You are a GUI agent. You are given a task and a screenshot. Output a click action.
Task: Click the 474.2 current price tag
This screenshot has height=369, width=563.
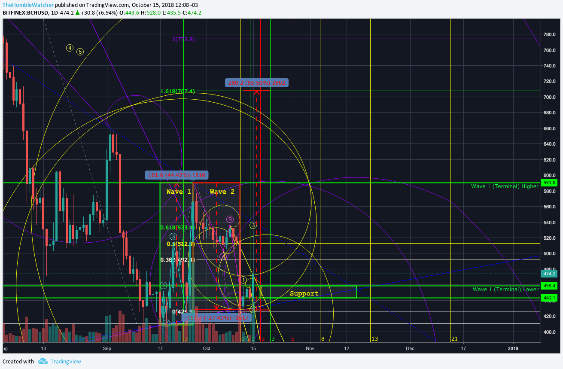(x=550, y=274)
